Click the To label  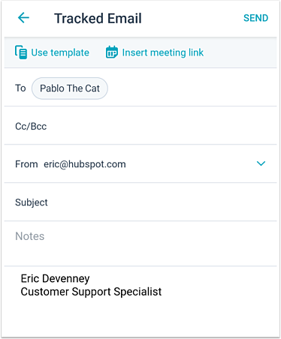click(x=20, y=88)
